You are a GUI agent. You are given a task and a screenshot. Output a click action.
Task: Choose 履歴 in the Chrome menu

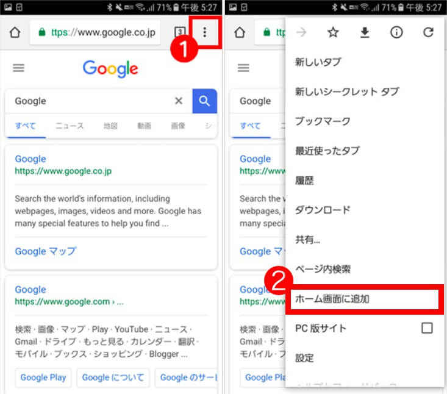[x=304, y=181]
